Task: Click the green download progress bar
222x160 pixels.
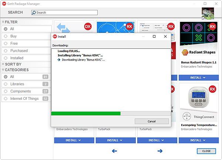Action: pos(86,113)
